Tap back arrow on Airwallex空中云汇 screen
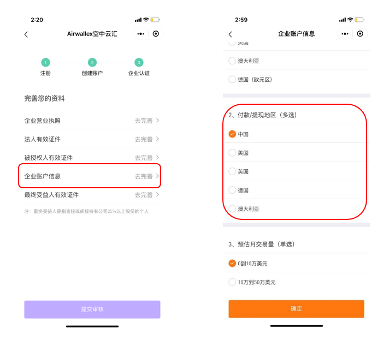 tap(26, 34)
